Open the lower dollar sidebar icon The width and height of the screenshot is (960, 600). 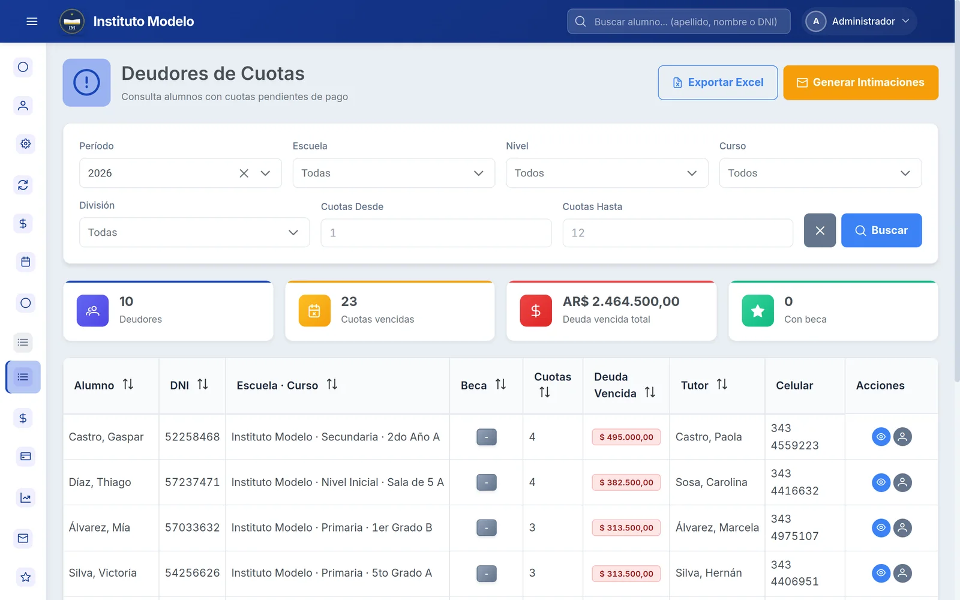point(23,418)
